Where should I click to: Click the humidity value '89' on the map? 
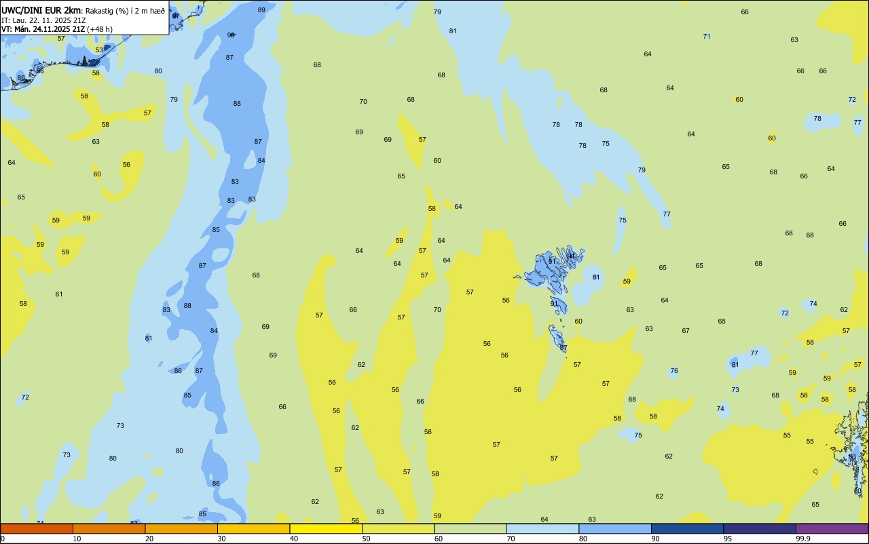pos(261,9)
